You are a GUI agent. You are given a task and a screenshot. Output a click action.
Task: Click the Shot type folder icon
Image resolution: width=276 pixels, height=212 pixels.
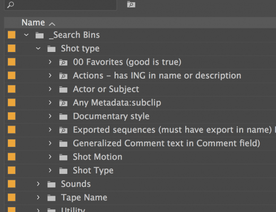[x=51, y=49]
